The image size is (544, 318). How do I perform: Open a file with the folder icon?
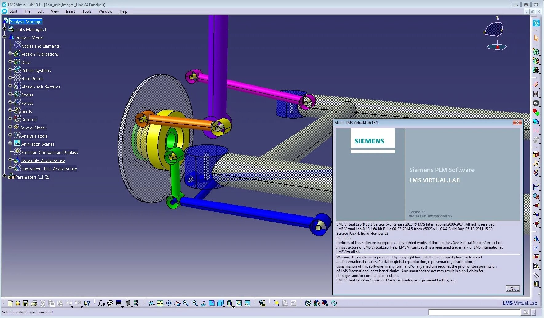[x=18, y=303]
